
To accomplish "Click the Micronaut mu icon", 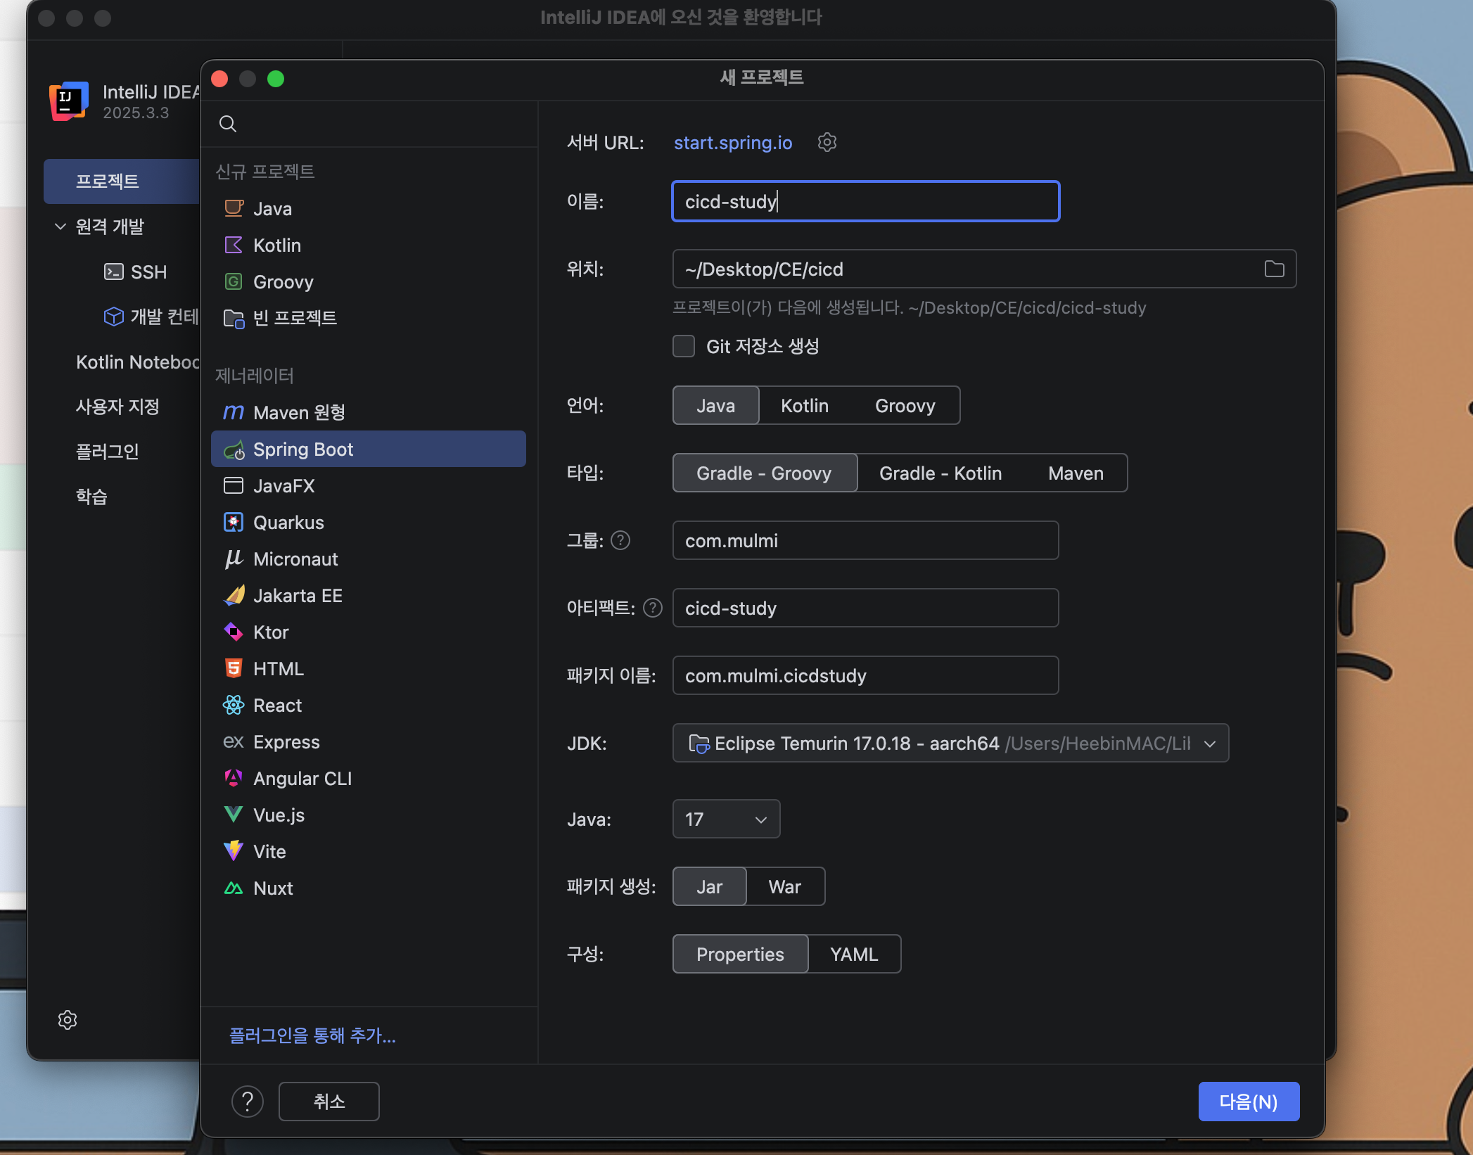I will click(x=234, y=559).
